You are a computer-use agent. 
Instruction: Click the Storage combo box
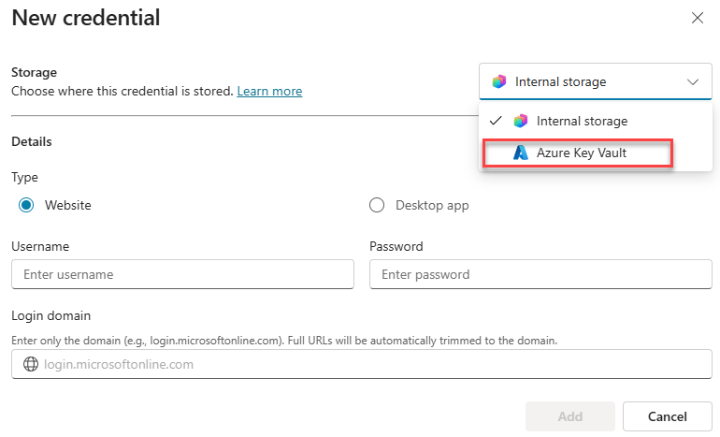pos(596,81)
